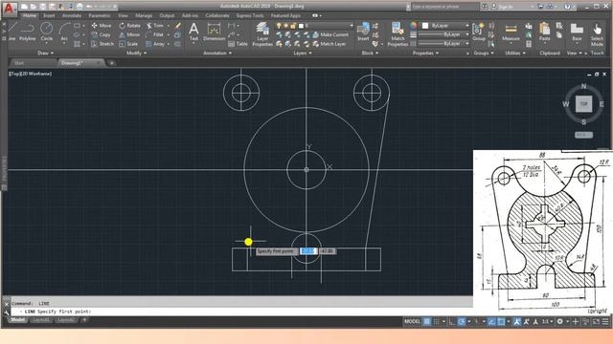Image resolution: width=613 pixels, height=344 pixels.
Task: Click Make Current layer tool
Action: (330, 34)
